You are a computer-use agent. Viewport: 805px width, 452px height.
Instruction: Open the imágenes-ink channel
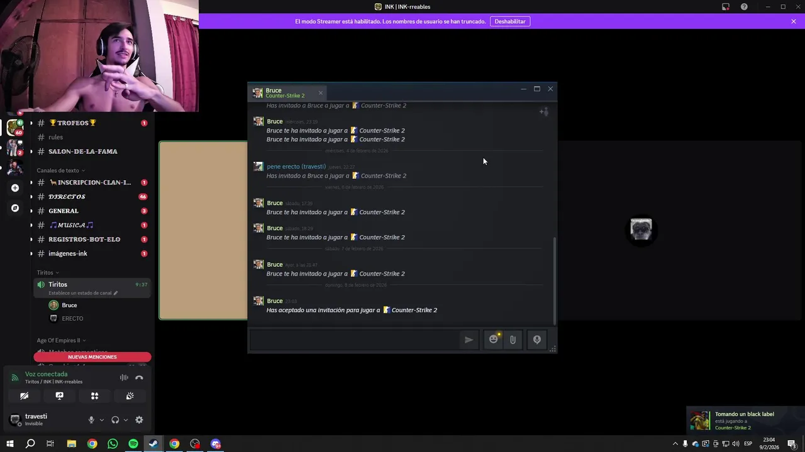coord(92,254)
